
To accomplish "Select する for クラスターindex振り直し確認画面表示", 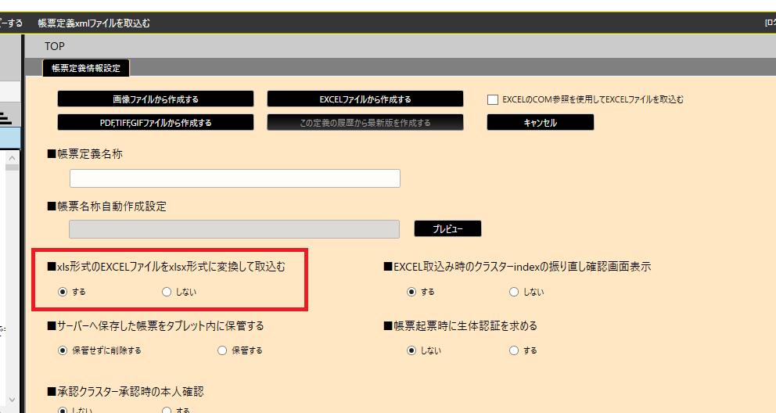I will [411, 292].
